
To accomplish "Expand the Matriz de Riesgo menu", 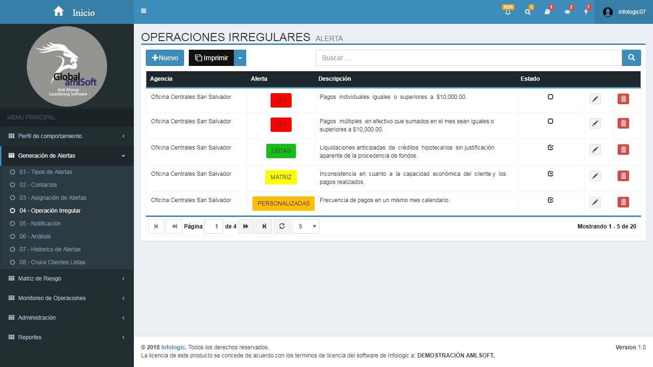I will tap(67, 279).
